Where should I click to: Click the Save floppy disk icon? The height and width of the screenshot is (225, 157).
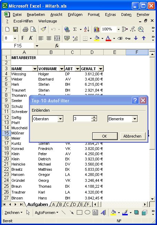click(15, 29)
